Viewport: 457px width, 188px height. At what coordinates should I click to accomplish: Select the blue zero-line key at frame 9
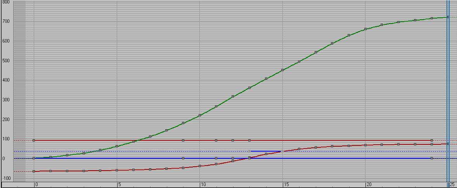(183, 158)
